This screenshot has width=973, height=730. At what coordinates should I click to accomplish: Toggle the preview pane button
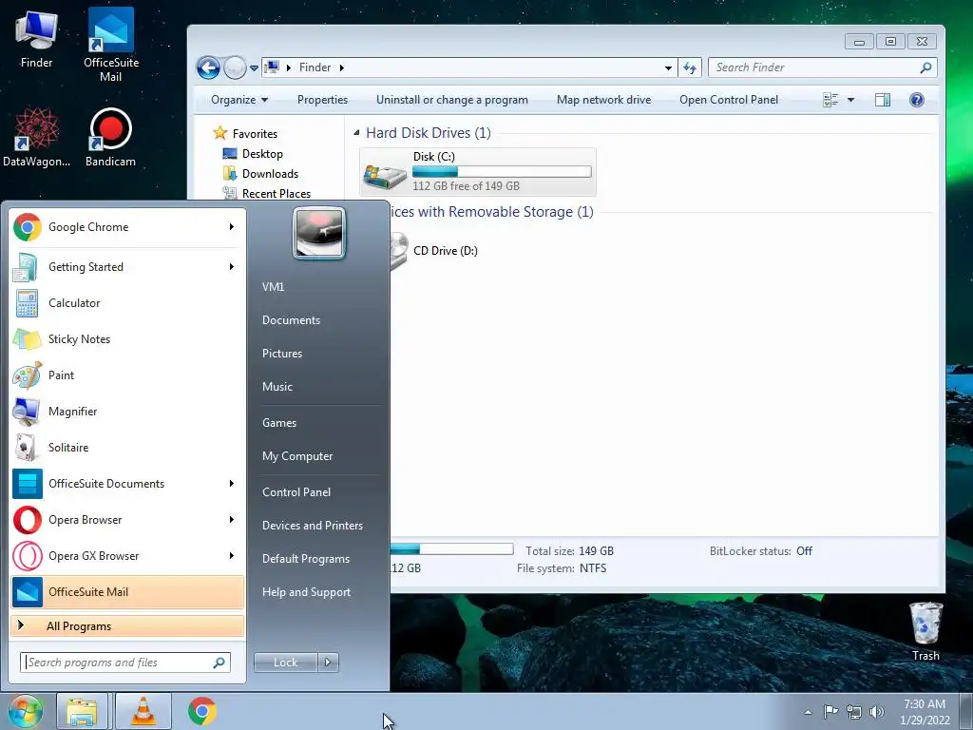883,100
